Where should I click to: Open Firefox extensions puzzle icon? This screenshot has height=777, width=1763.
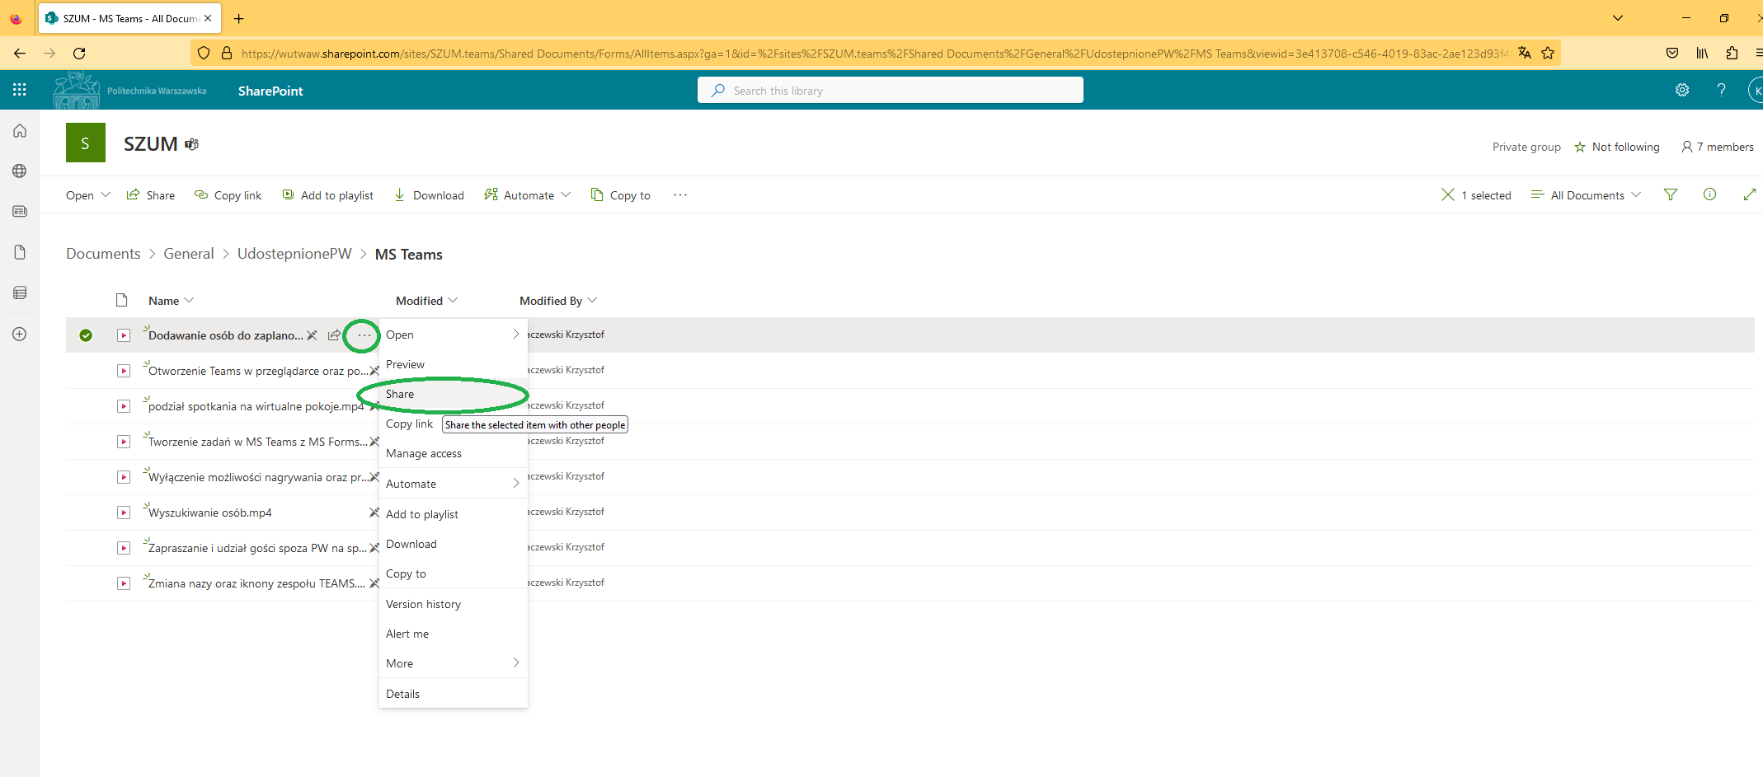(x=1732, y=53)
